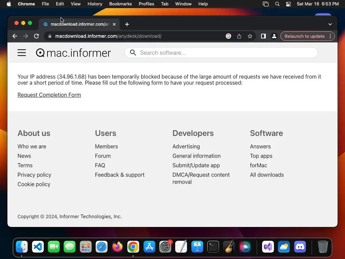This screenshot has height=259, width=345.
Task: Launch Siri from the dock
Action: pyautogui.click(x=245, y=247)
